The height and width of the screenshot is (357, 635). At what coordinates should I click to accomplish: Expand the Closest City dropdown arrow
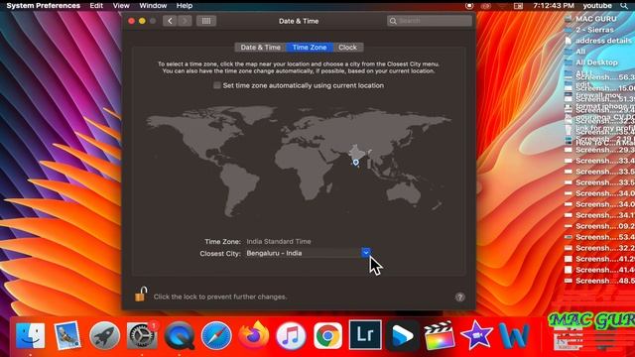tap(366, 253)
